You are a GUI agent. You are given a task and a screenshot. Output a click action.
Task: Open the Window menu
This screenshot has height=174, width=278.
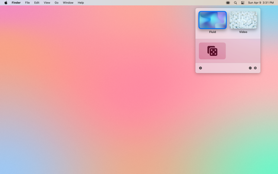68,3
